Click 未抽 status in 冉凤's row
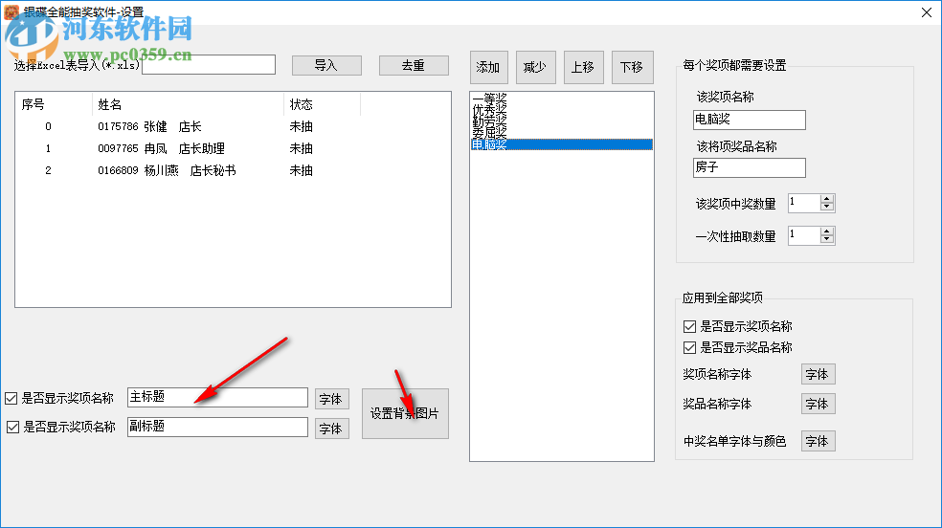The width and height of the screenshot is (942, 528). click(301, 148)
